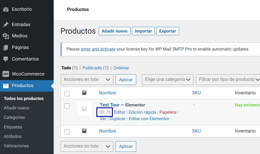Click the Edición rápida link
This screenshot has height=154, width=260.
pyautogui.click(x=142, y=112)
